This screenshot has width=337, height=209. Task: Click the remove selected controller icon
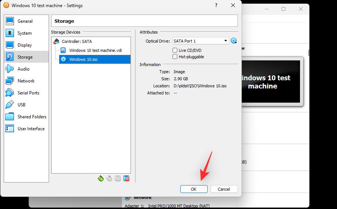pyautogui.click(x=109, y=178)
